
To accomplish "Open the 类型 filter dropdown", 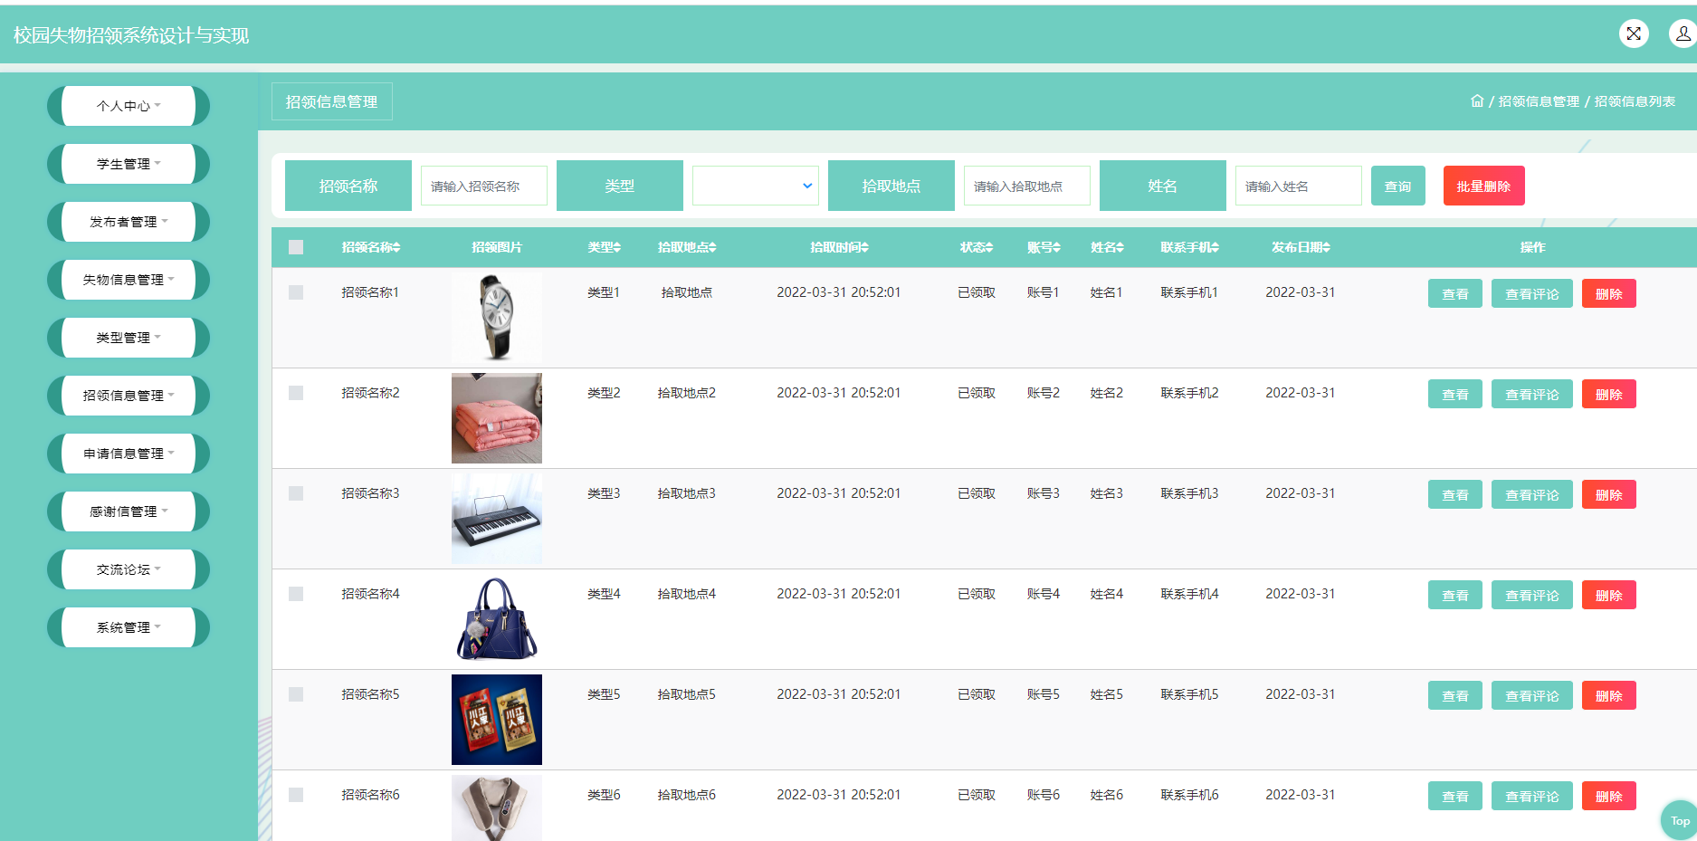I will [x=756, y=186].
